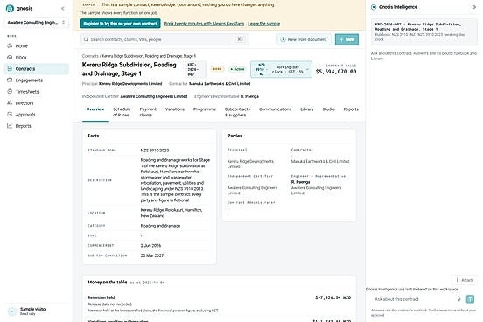This screenshot has height=322, width=483.
Task: Open the NZS 3910 working-day clock dropdown
Action: coord(281,69)
